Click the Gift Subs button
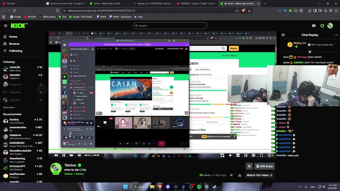The height and width of the screenshot is (191, 340). tap(264, 166)
